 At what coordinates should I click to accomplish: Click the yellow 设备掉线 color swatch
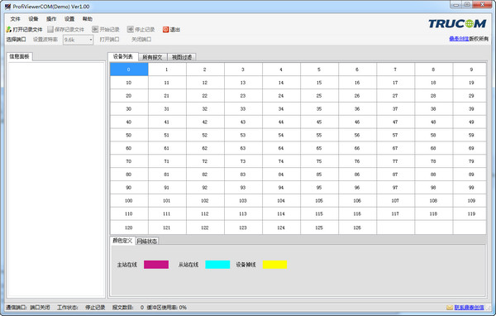point(275,265)
